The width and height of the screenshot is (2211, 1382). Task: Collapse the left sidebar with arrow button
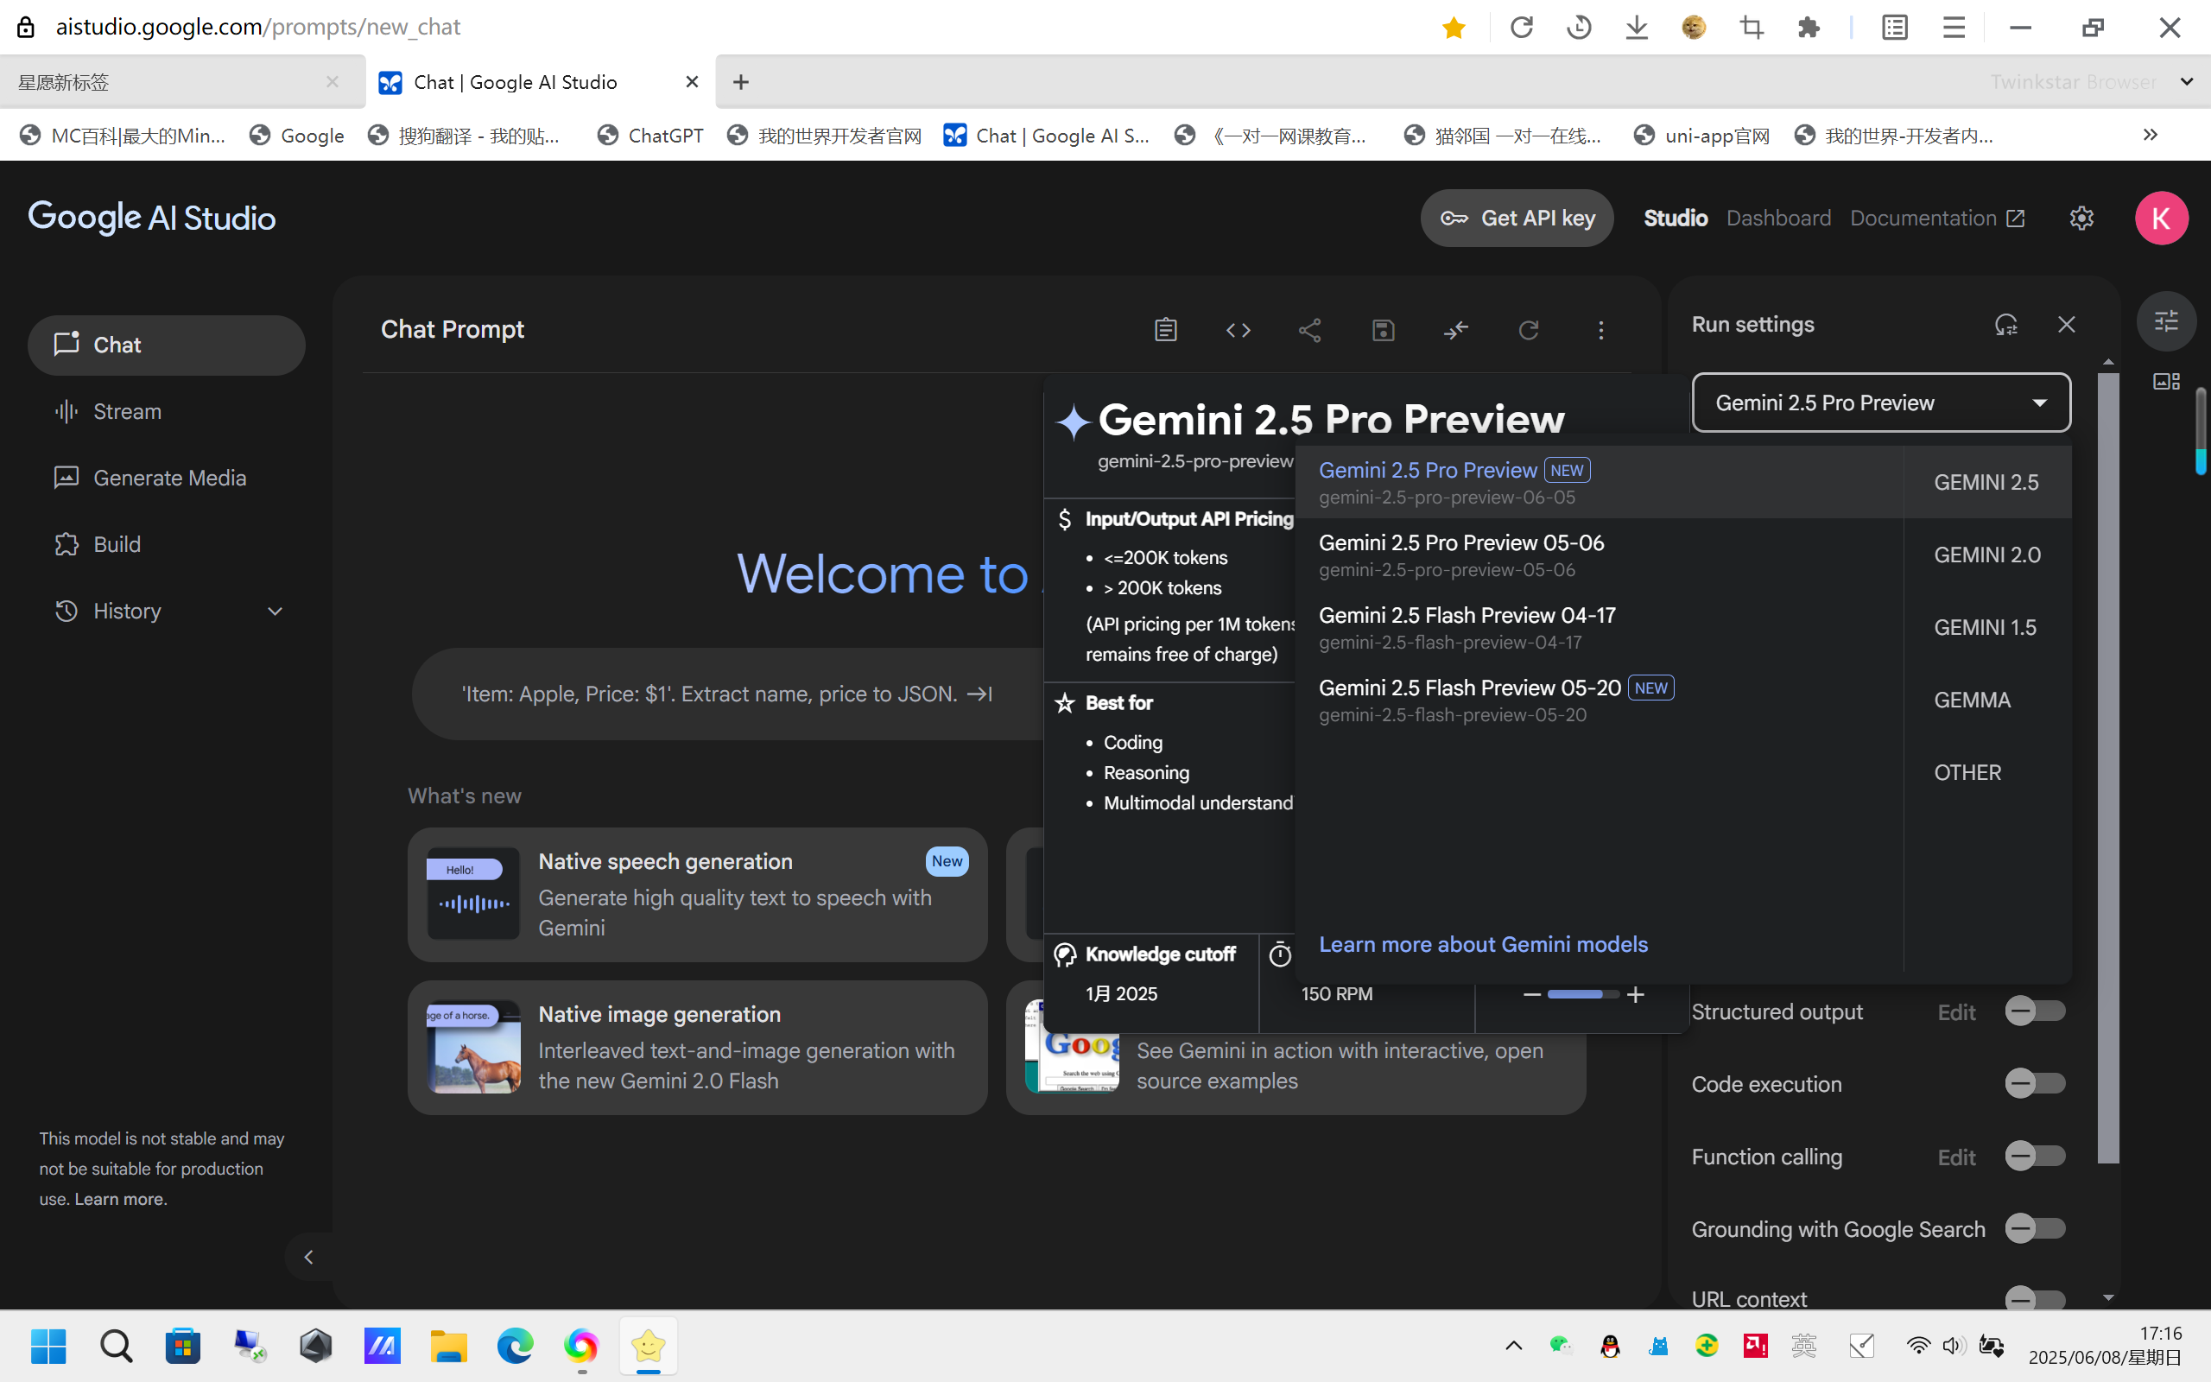coord(309,1257)
